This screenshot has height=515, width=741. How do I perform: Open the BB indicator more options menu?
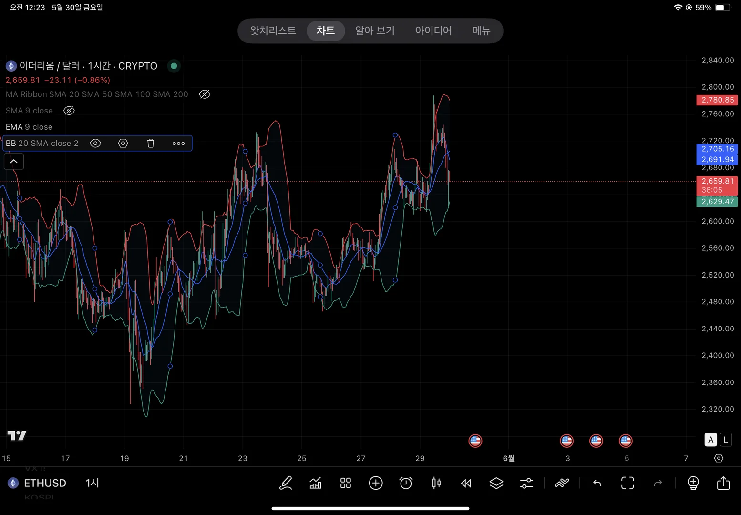[x=178, y=144]
